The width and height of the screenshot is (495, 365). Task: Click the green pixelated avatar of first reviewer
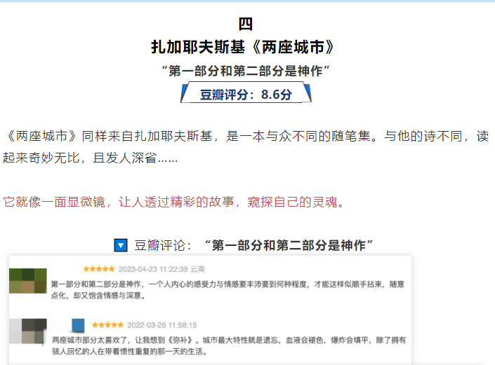(28, 281)
